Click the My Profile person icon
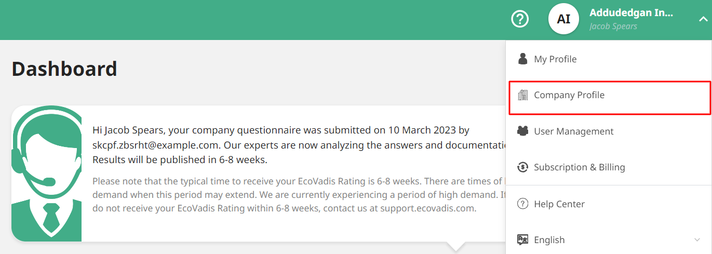This screenshot has height=254, width=712. click(523, 59)
